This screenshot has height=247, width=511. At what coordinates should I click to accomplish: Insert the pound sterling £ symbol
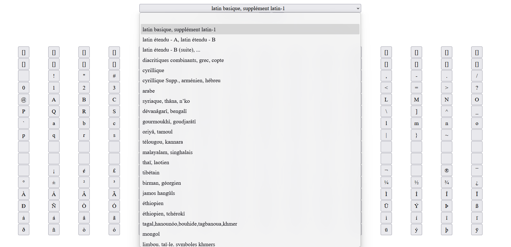pos(114,171)
